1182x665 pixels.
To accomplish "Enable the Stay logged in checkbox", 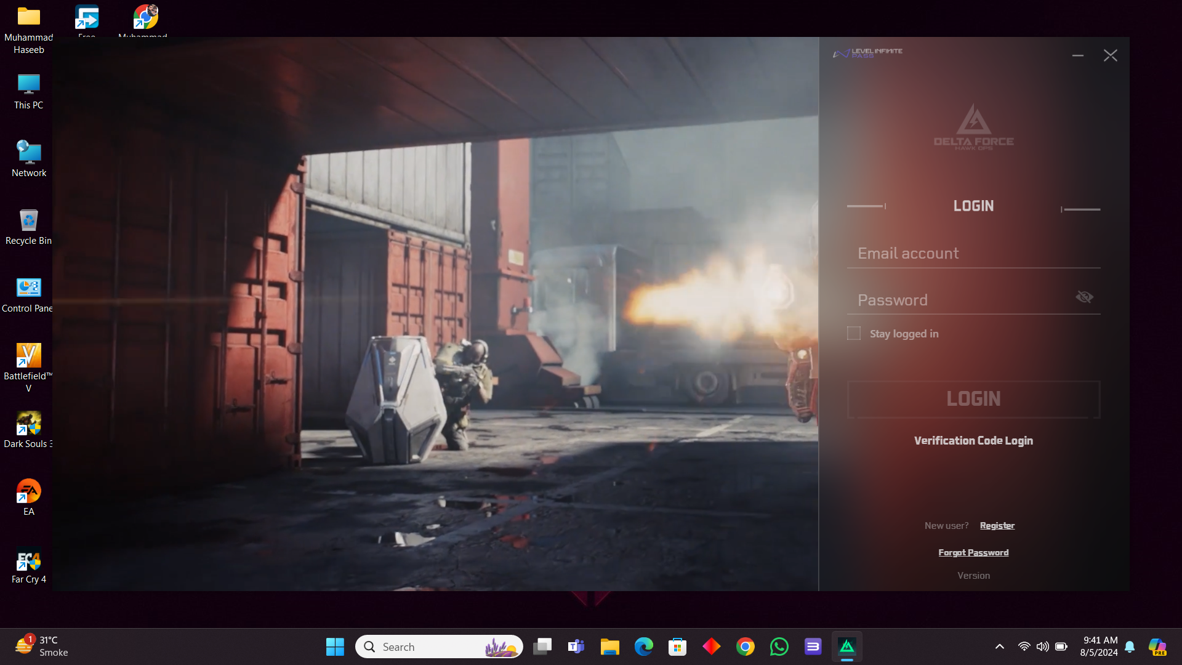I will click(854, 333).
